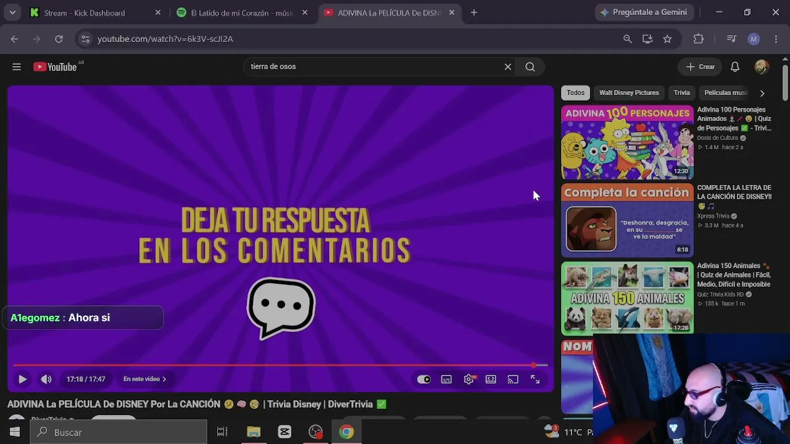Screen dimensions: 790x444
Task: Clear the search text with X
Action: pos(508,67)
